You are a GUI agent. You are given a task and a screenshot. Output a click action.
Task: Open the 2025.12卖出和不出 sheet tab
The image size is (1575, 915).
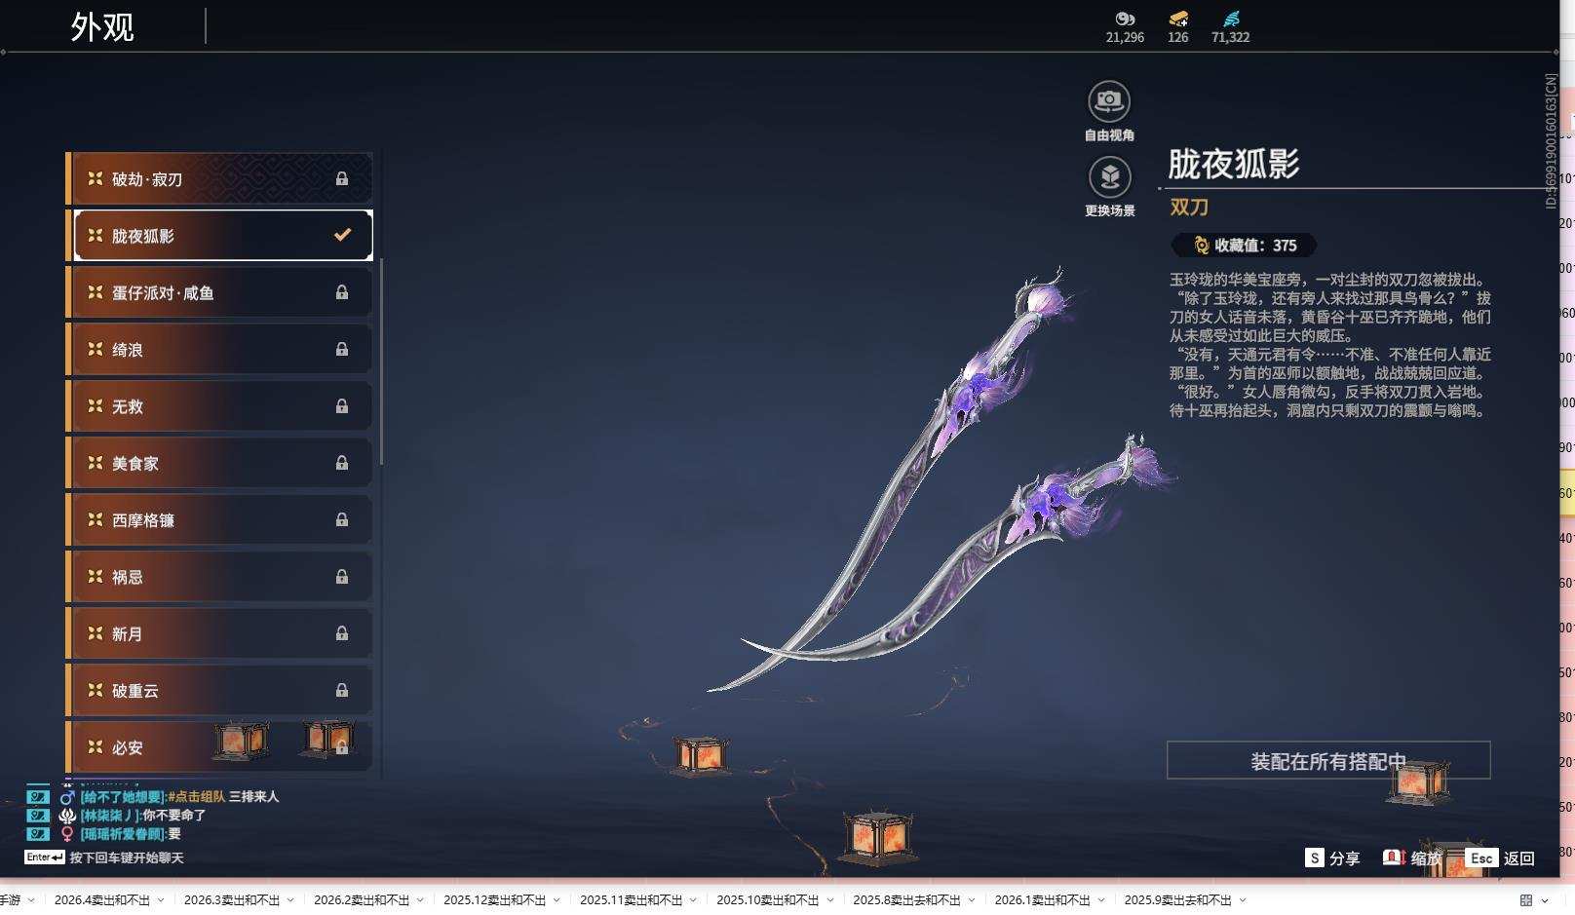(x=495, y=900)
